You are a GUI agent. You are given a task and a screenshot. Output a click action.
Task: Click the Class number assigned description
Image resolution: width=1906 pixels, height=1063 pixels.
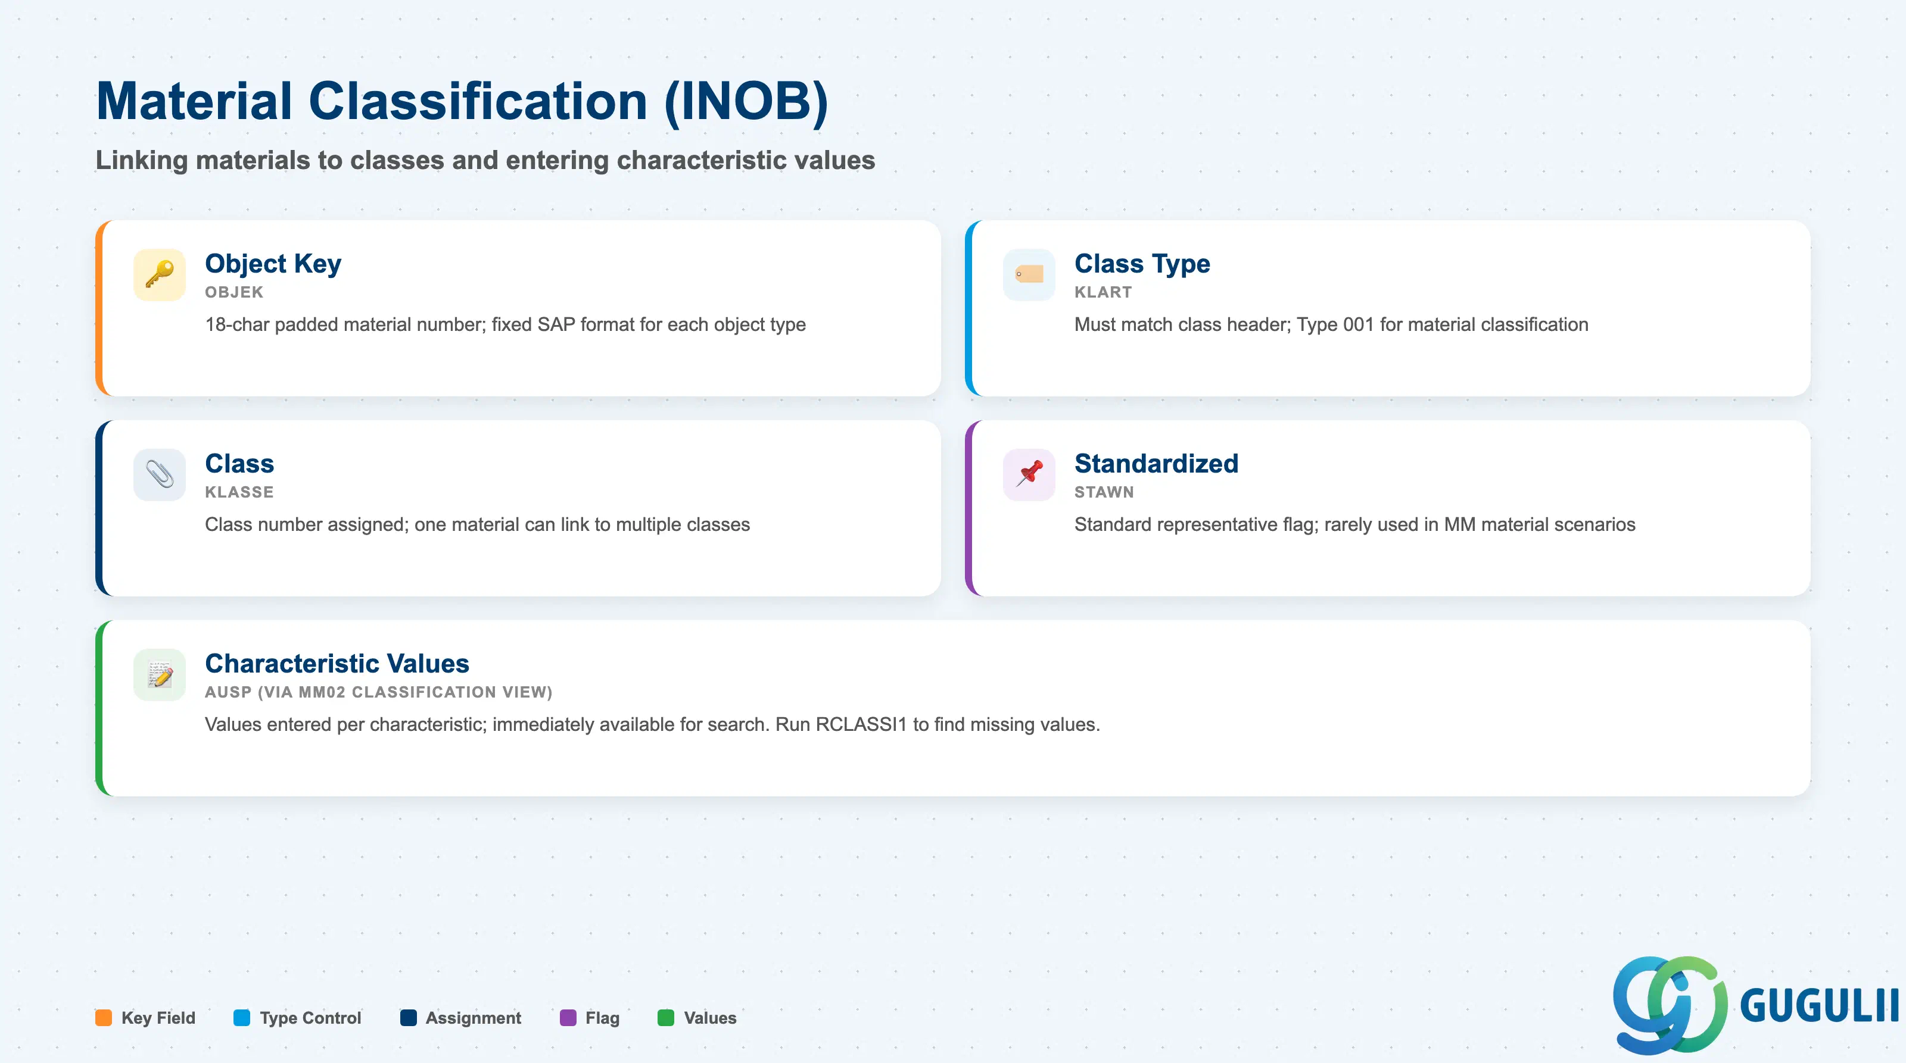coord(477,525)
